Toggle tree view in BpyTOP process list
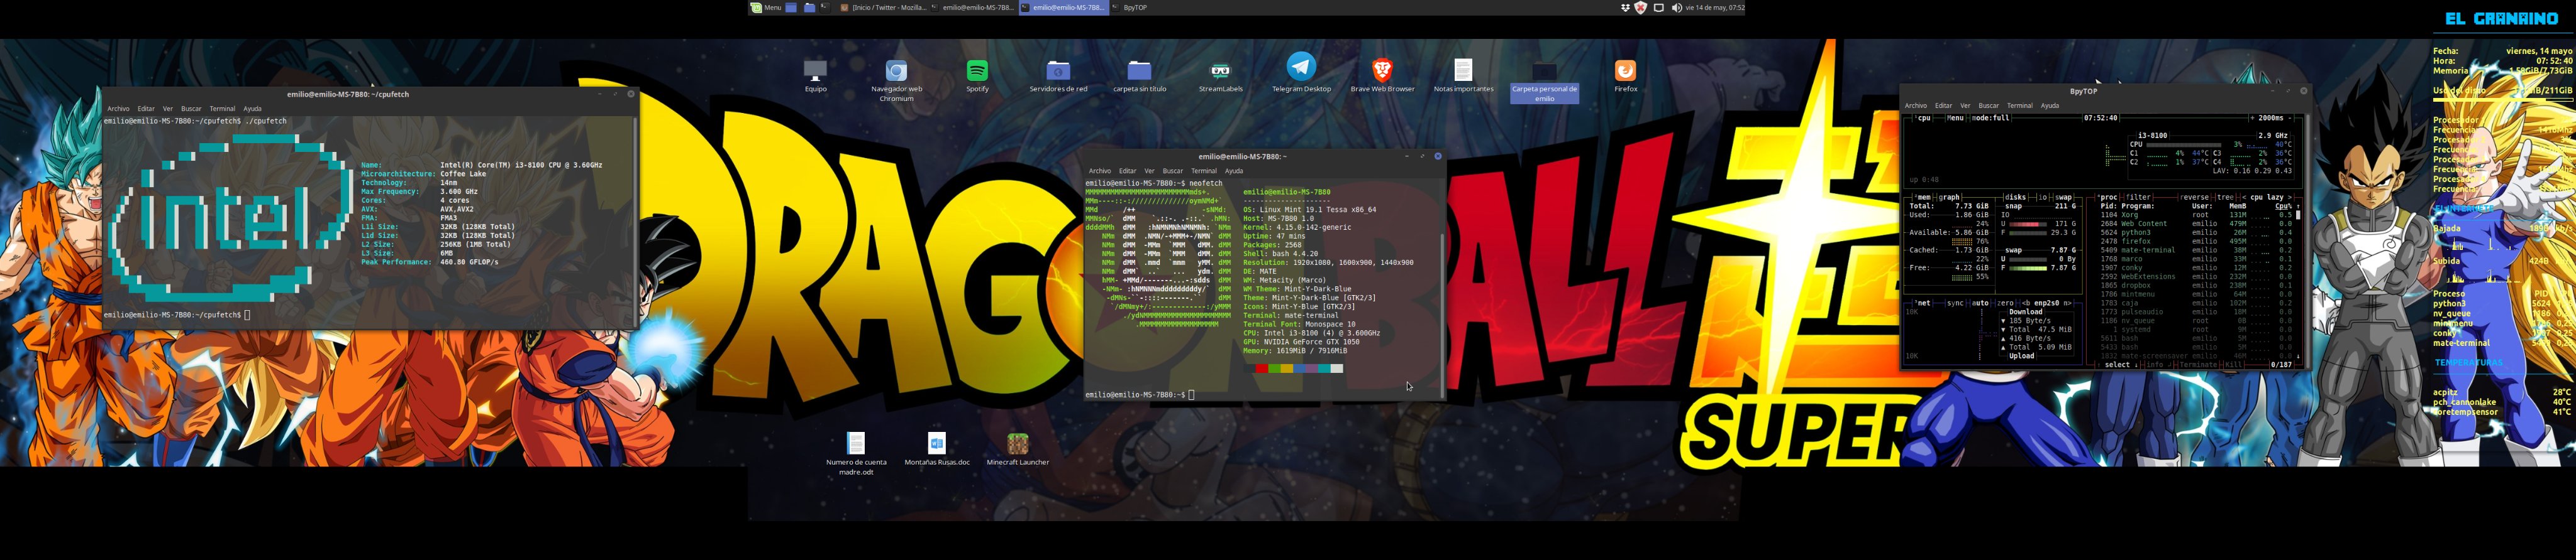2576x560 pixels. pyautogui.click(x=2225, y=198)
